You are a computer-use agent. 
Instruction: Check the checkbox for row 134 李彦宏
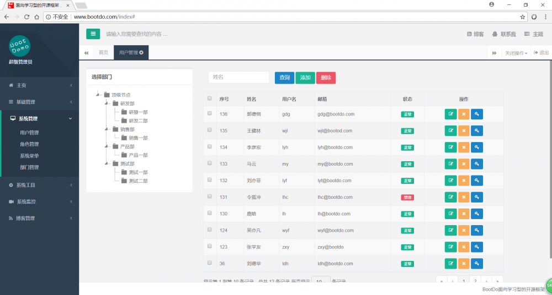tap(209, 146)
